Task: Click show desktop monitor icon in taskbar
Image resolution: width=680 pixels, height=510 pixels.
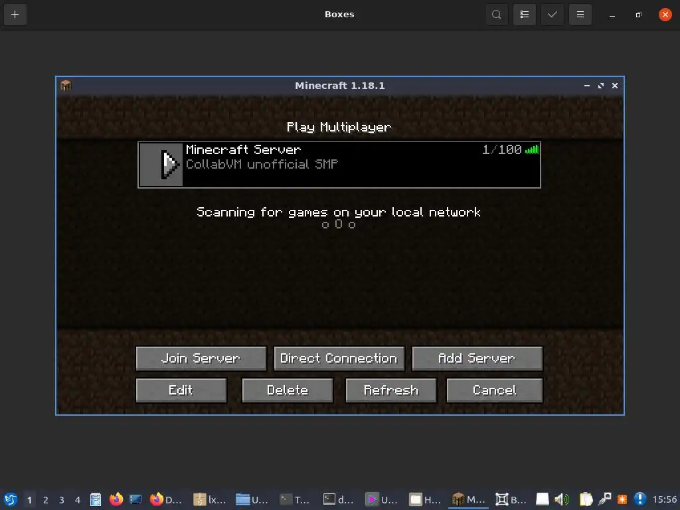Action: [135, 499]
